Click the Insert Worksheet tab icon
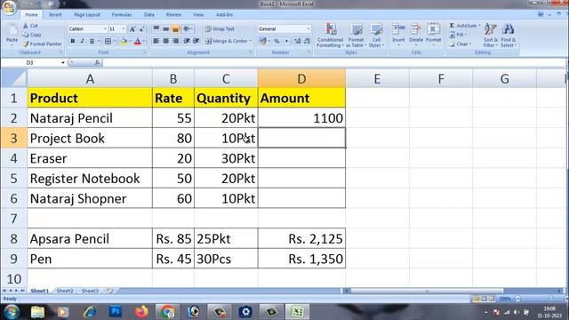The image size is (569, 320). (108, 291)
